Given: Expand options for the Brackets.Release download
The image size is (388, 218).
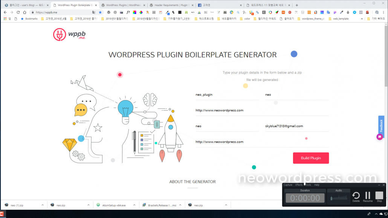Looking at the screenshot, I should point(180,205).
